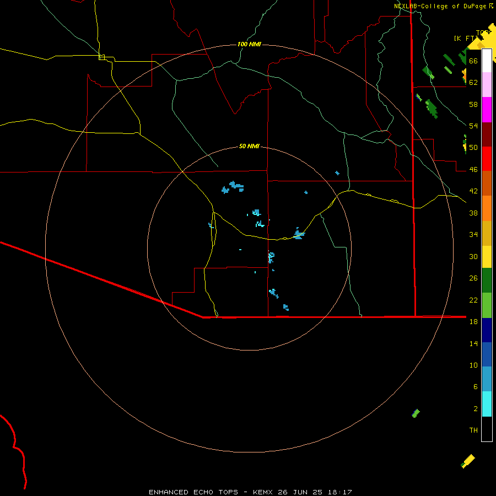496x496 pixels.
Task: Click the dark red (maroon) legend swatch
Action: [x=487, y=134]
